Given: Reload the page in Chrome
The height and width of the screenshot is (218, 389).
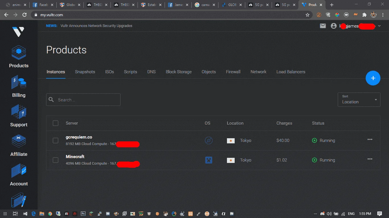Looking at the screenshot, I should point(24,15).
